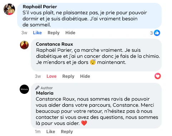
Task: Like Meloria's author reply
Action: click(51, 132)
